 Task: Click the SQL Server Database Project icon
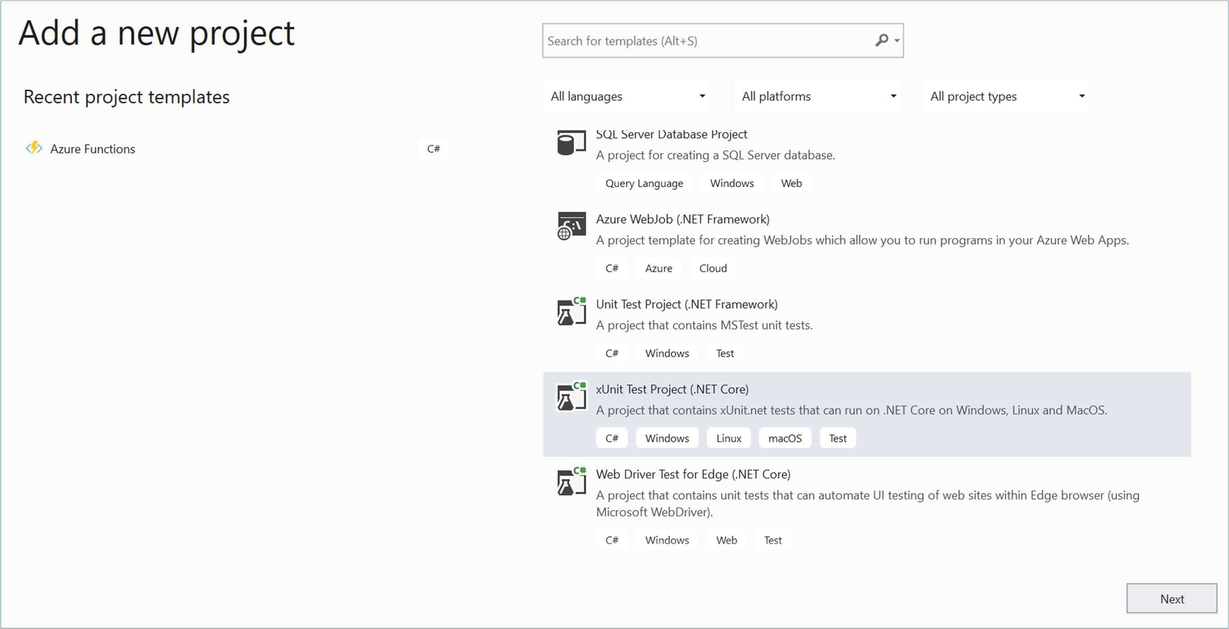click(571, 142)
